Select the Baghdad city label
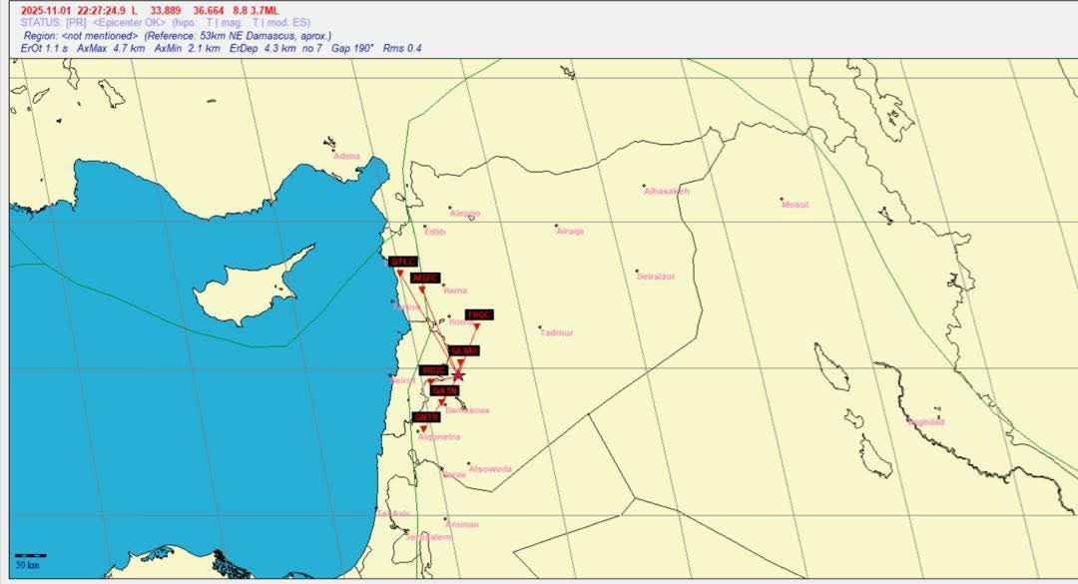The height and width of the screenshot is (584, 1078). coord(925,422)
